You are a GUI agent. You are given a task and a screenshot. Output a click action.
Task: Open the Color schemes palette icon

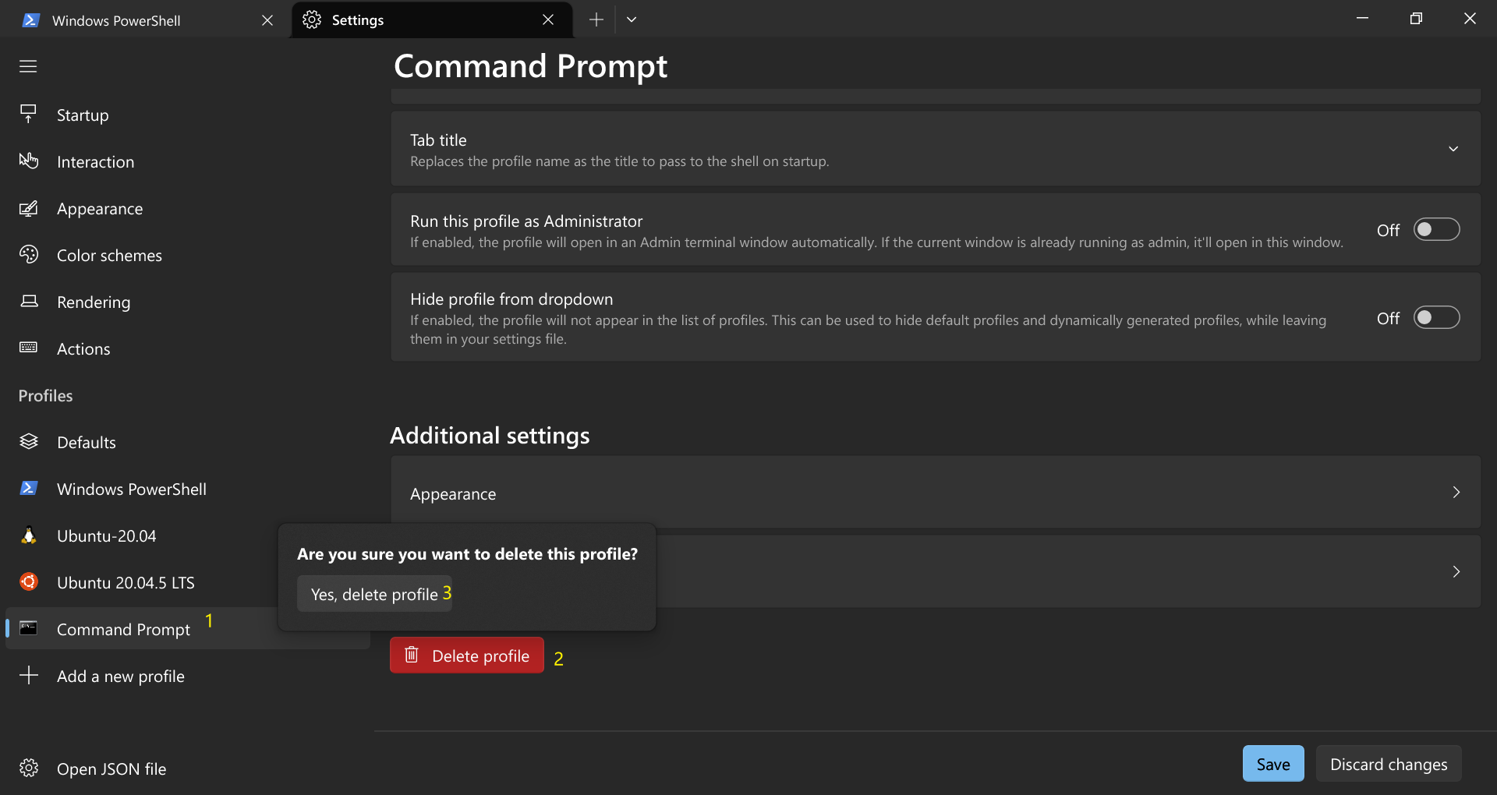coord(28,255)
